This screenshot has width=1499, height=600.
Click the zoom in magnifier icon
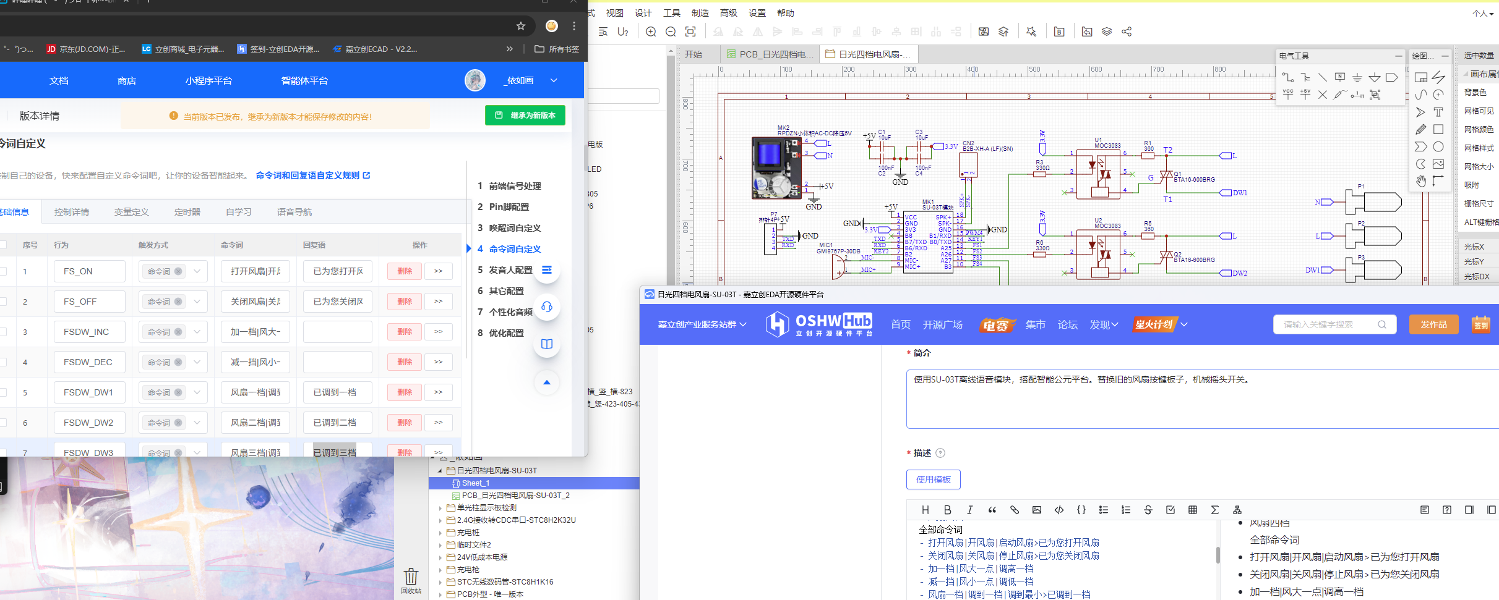click(651, 32)
